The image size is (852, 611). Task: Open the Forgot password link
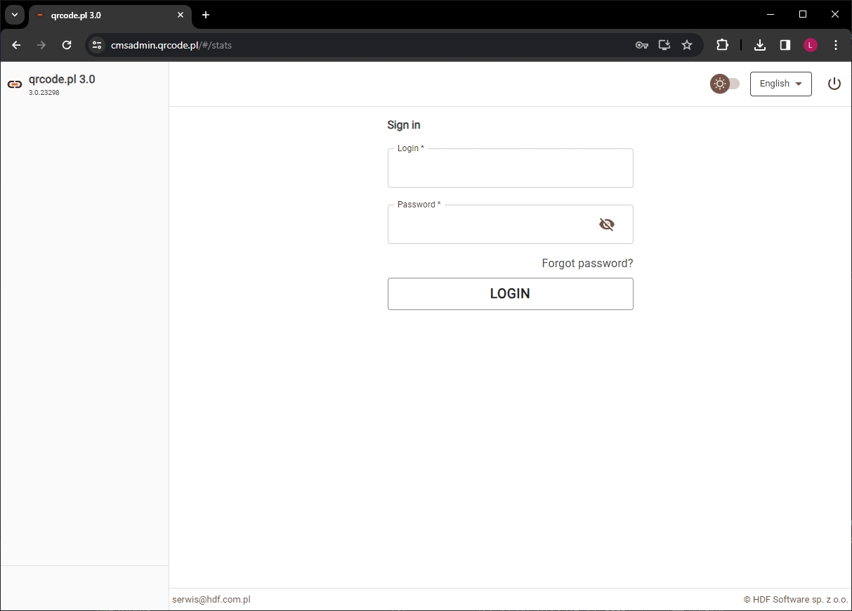click(x=586, y=263)
